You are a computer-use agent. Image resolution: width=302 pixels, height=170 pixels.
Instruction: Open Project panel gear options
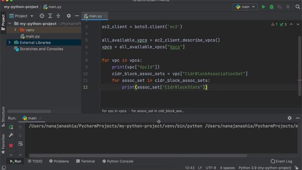[x=69, y=16]
